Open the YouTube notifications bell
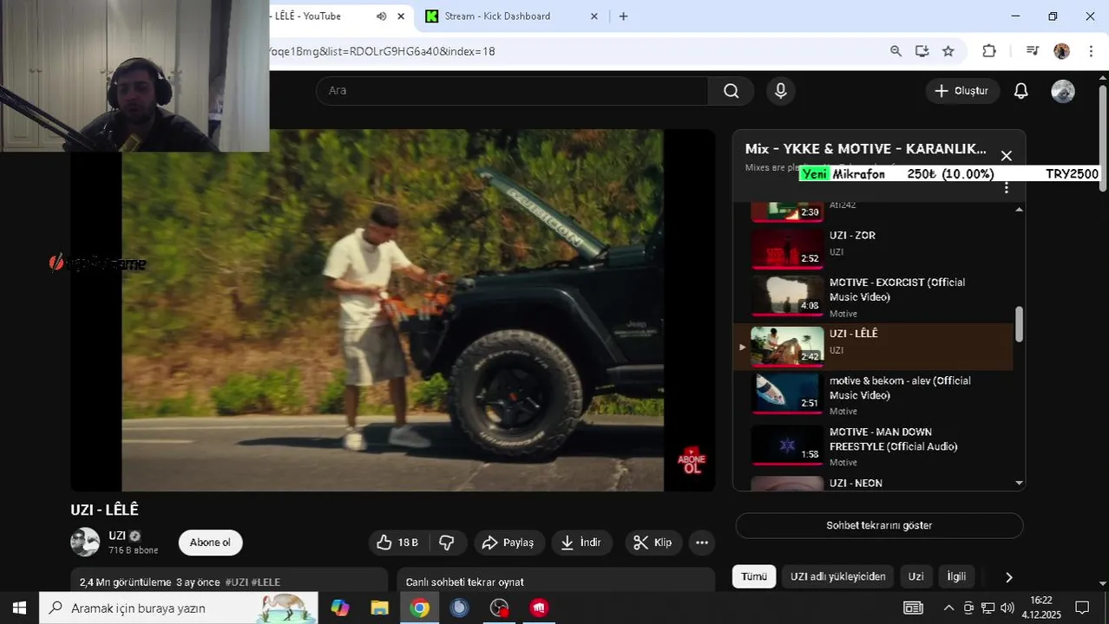This screenshot has height=624, width=1109. (x=1021, y=91)
